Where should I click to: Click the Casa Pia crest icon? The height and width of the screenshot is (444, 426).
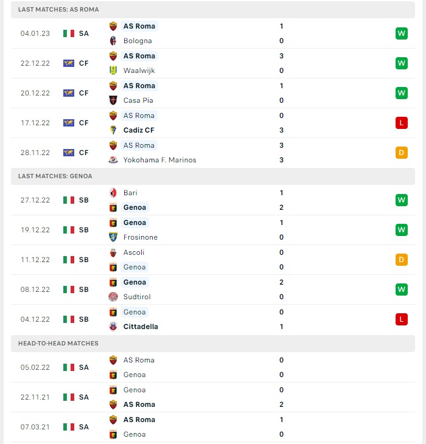pyautogui.click(x=113, y=100)
